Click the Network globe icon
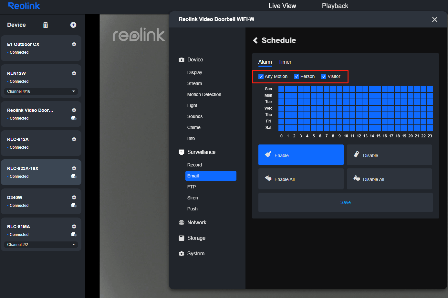 coord(182,223)
